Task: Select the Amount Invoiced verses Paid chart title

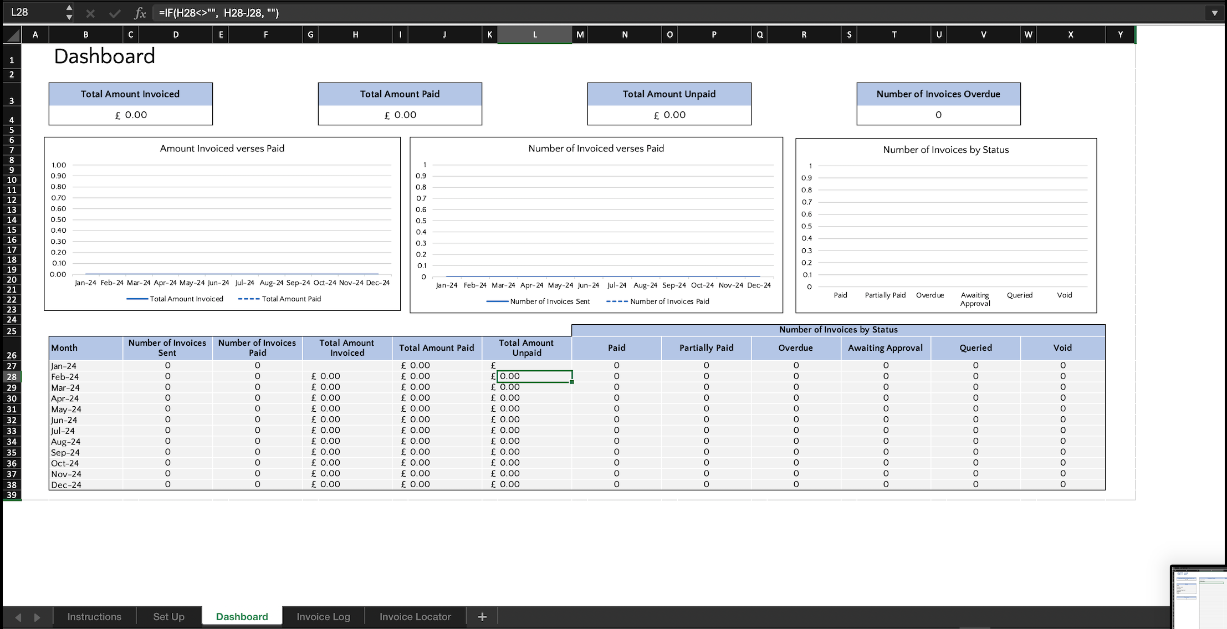Action: tap(222, 149)
